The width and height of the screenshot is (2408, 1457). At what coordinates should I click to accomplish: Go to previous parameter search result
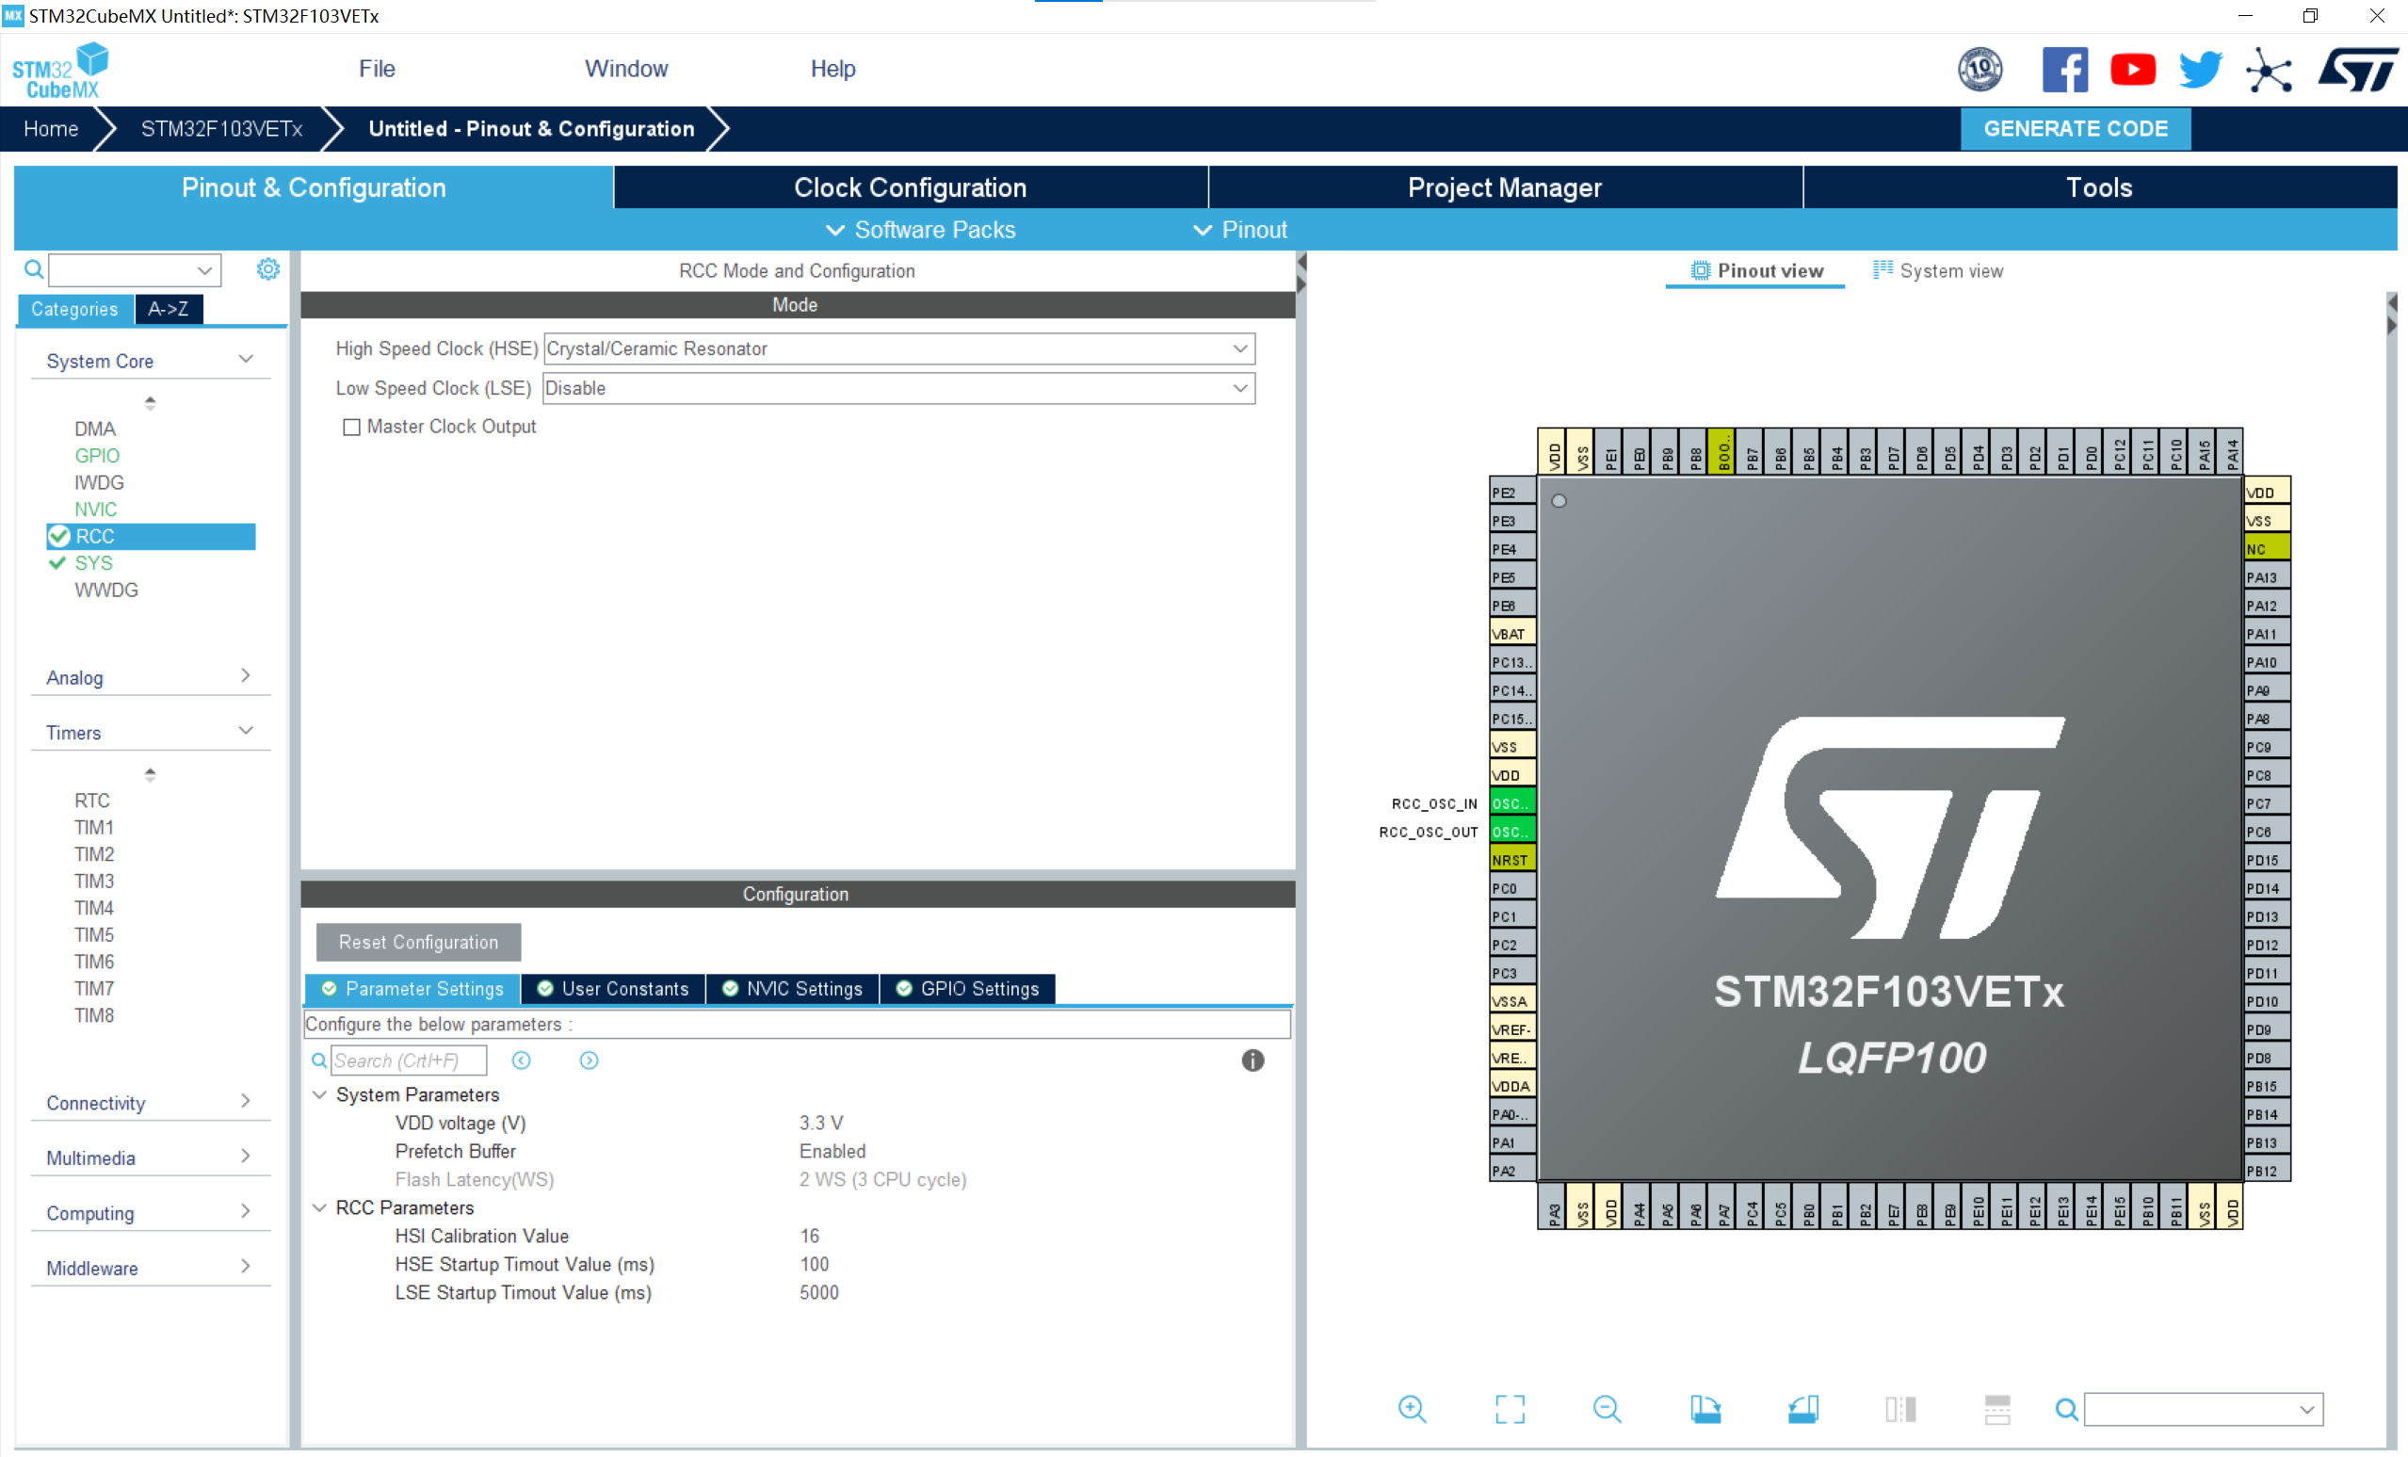pos(521,1060)
